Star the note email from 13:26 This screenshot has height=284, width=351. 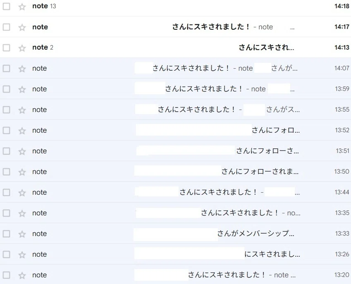click(x=22, y=255)
